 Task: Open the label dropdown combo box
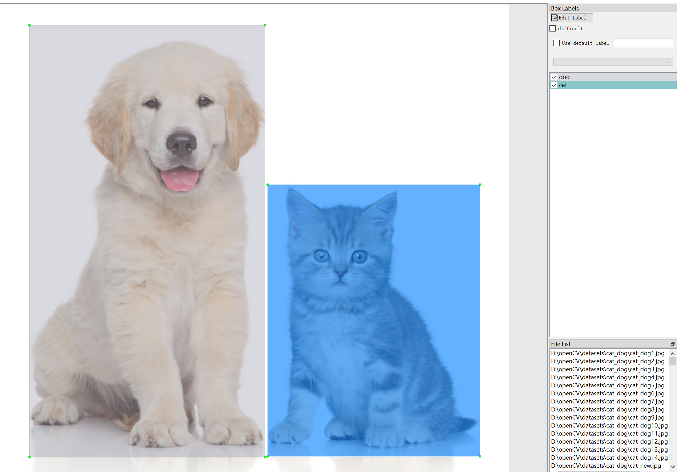[613, 62]
